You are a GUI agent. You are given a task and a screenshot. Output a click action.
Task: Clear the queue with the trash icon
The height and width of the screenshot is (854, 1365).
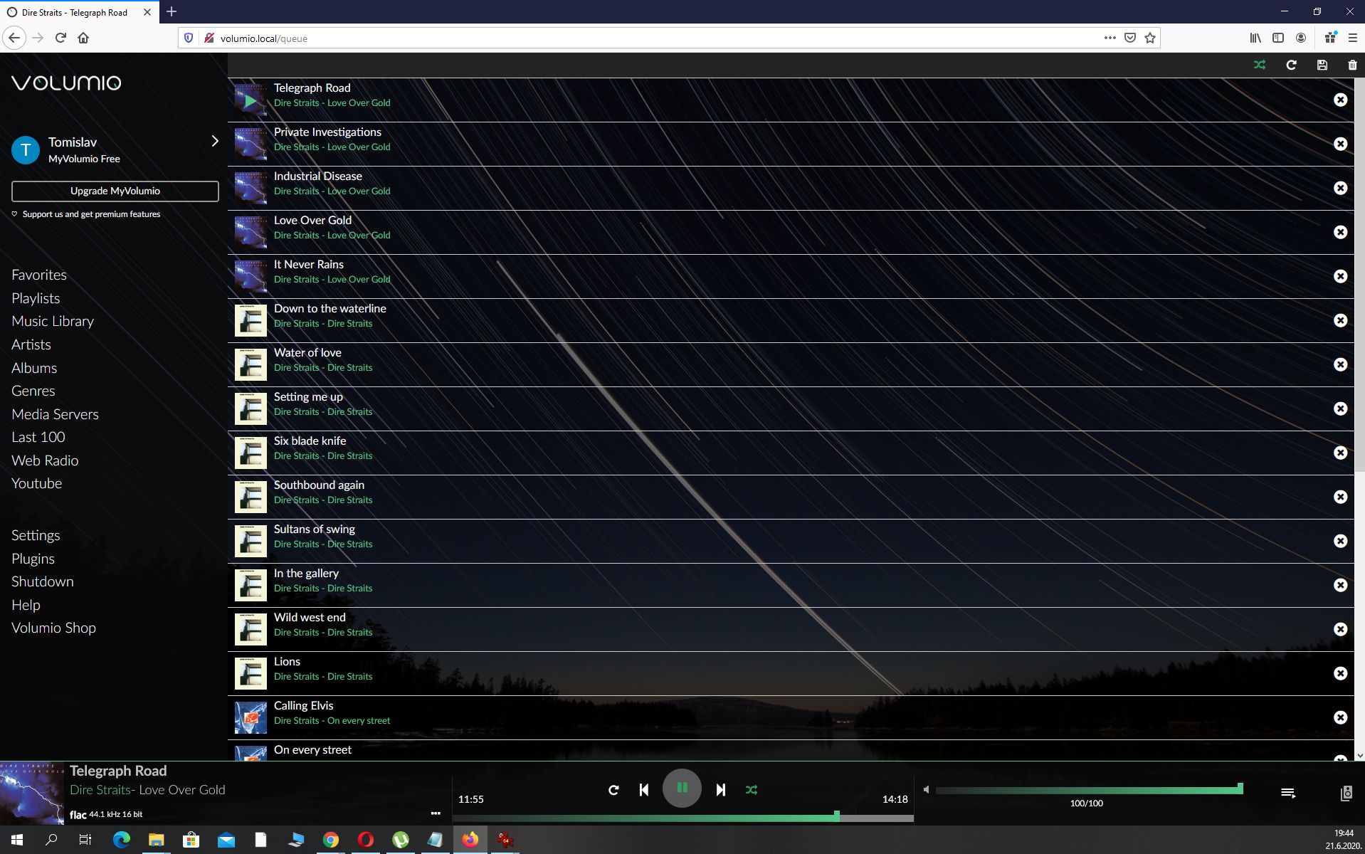coord(1352,65)
